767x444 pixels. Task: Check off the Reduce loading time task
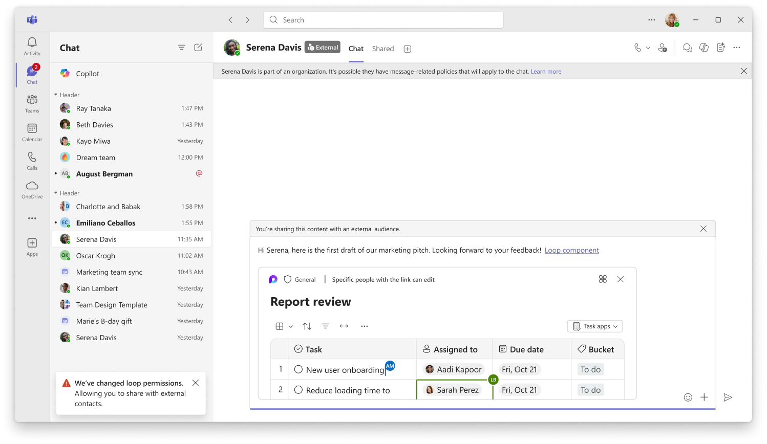(x=299, y=389)
